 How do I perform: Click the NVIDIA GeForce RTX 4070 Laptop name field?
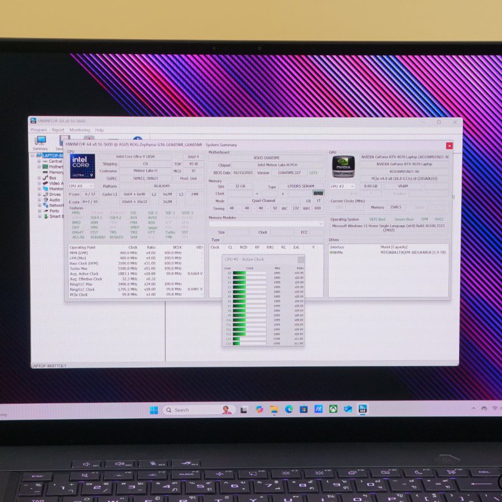click(x=404, y=164)
